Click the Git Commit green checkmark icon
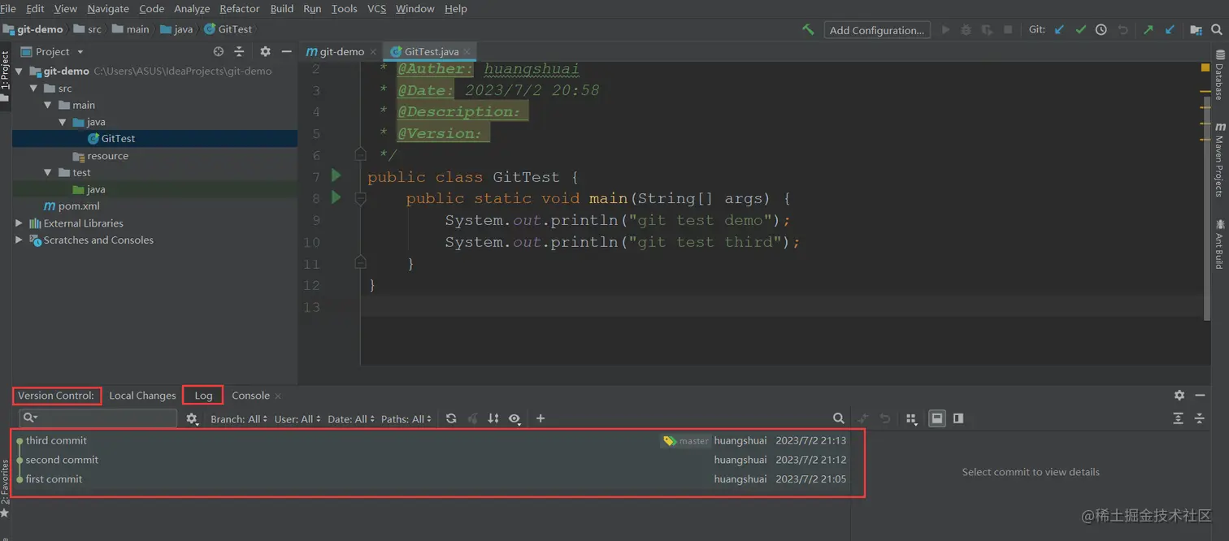Image resolution: width=1229 pixels, height=541 pixels. [x=1080, y=29]
